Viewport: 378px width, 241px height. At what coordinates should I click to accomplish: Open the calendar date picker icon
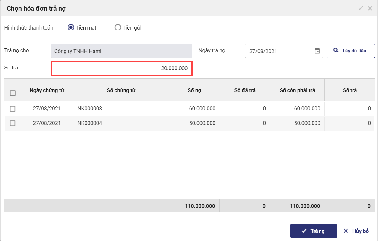tap(317, 51)
